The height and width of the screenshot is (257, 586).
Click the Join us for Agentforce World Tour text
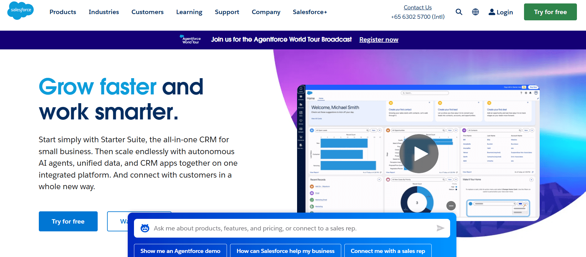coord(281,39)
